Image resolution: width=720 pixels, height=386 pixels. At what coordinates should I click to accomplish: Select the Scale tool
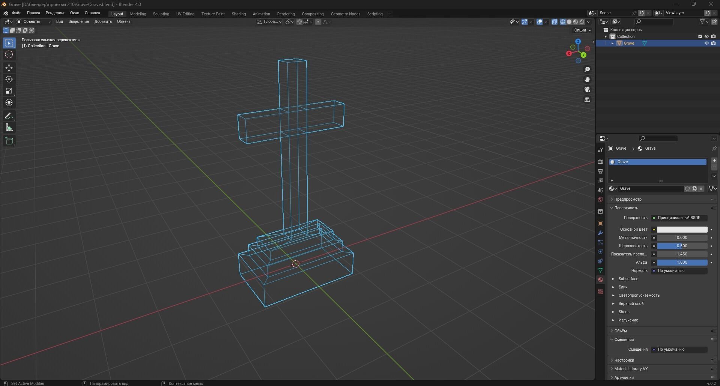click(9, 91)
